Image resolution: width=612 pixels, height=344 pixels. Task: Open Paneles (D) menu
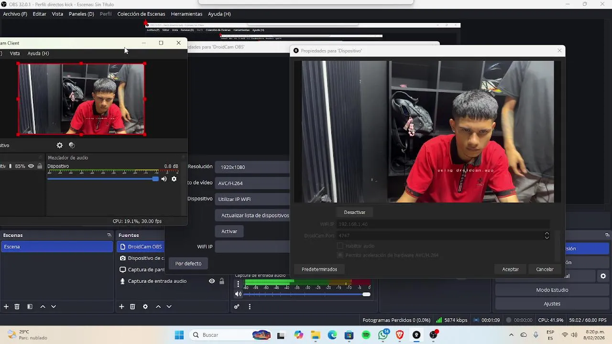point(81,14)
